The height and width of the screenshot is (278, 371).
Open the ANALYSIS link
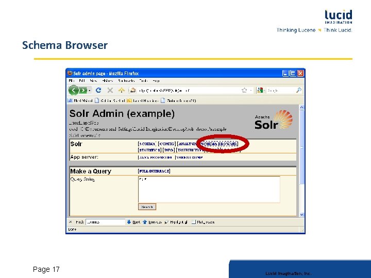click(188, 144)
